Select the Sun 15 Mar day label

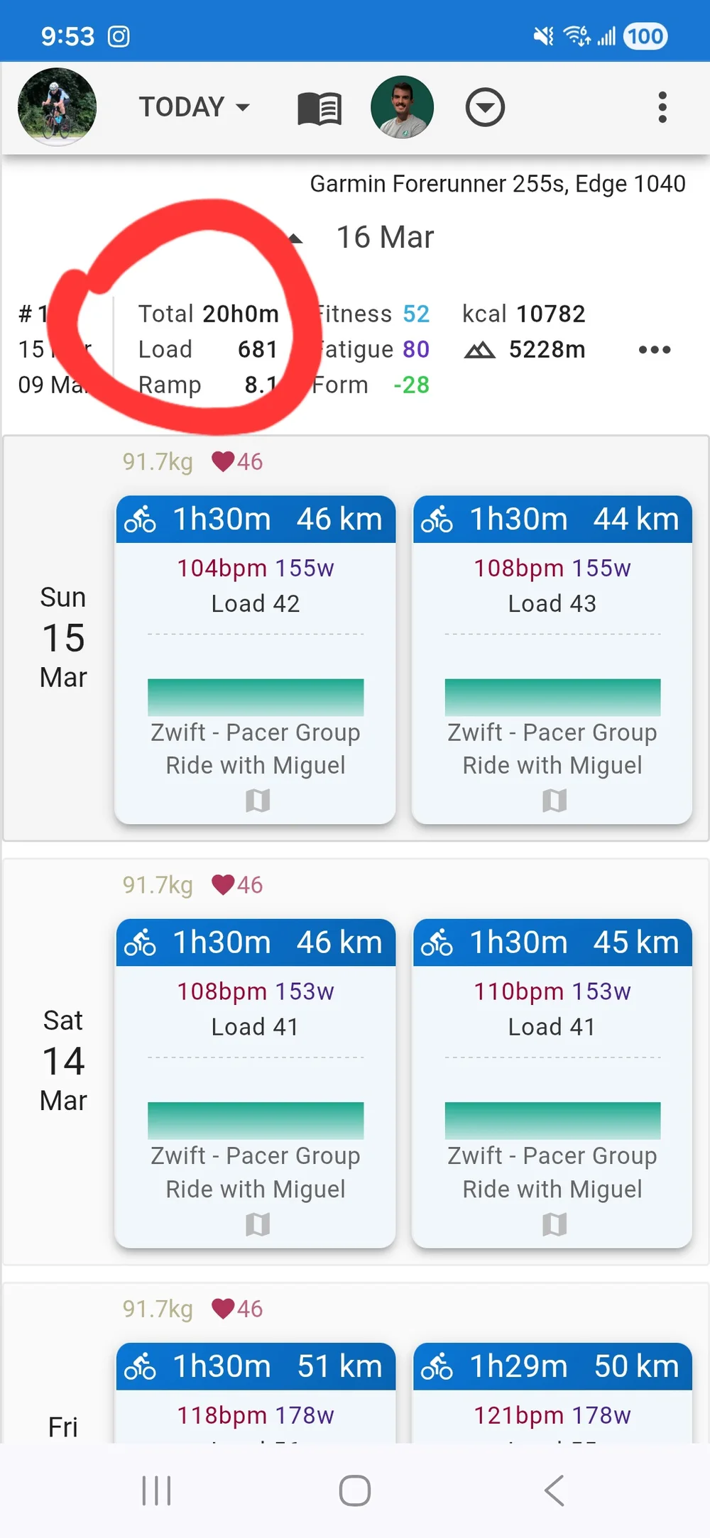coord(63,637)
